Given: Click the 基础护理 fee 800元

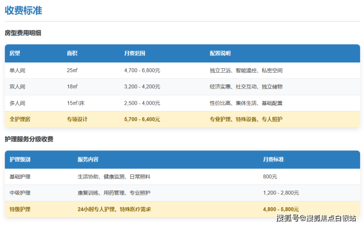Looking at the screenshot, I should (x=271, y=176).
